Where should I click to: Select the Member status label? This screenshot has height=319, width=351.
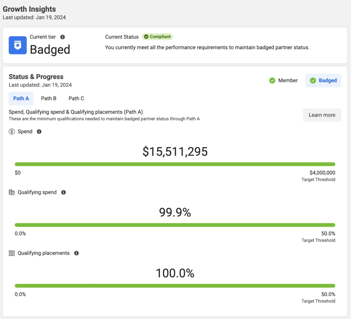tap(288, 80)
